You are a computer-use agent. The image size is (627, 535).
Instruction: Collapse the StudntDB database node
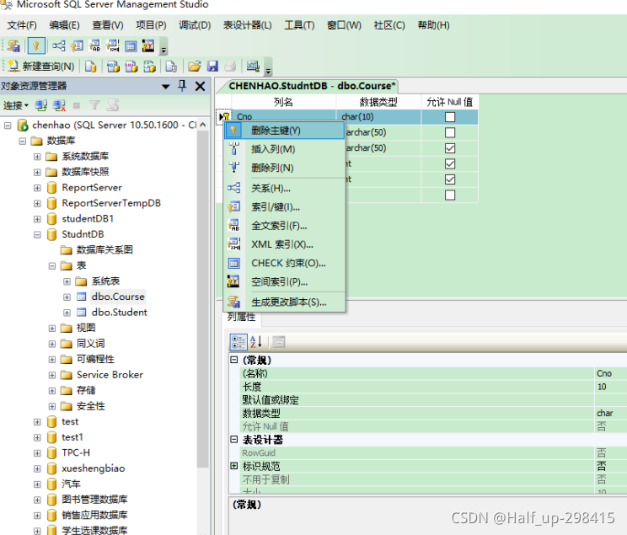(37, 234)
